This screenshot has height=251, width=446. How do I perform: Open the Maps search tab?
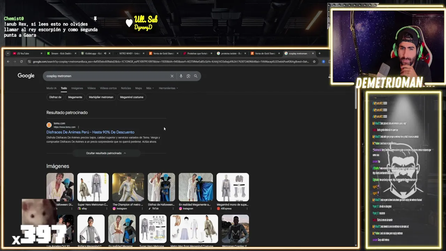click(x=138, y=88)
